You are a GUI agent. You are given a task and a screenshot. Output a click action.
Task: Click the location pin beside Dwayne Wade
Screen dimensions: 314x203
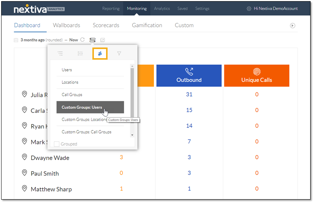[24, 157]
